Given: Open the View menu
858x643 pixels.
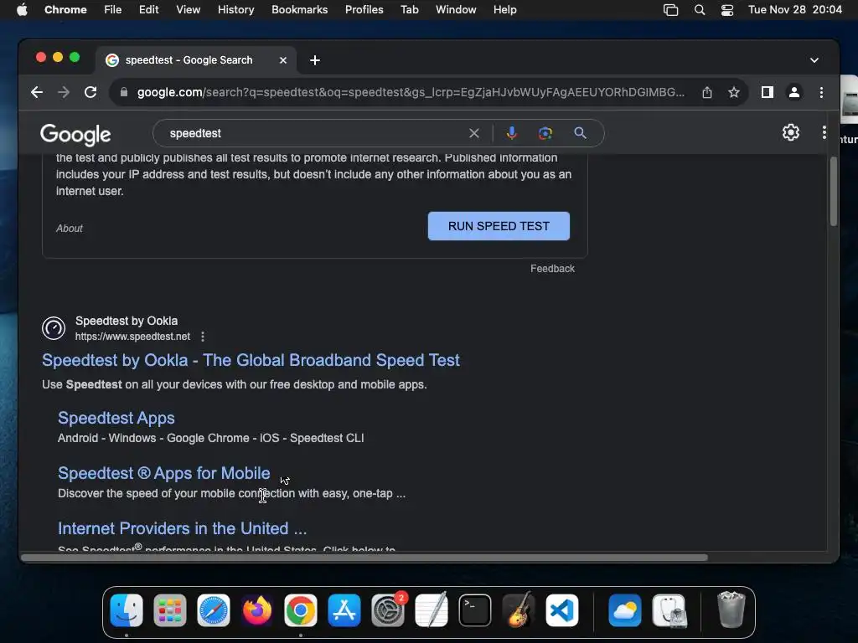Looking at the screenshot, I should click(189, 10).
